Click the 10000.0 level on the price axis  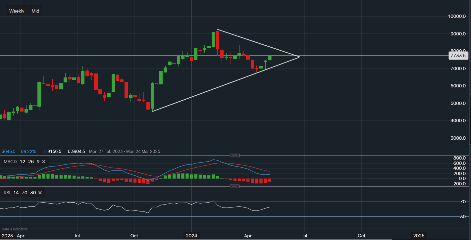(x=457, y=17)
